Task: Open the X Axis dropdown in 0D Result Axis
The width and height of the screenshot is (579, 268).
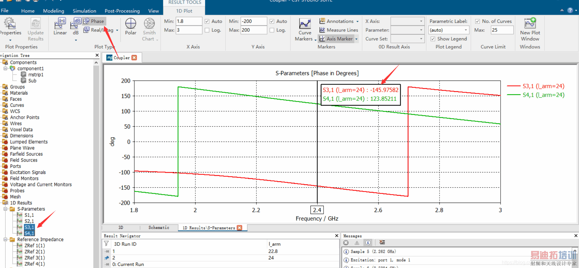Action: (407, 21)
